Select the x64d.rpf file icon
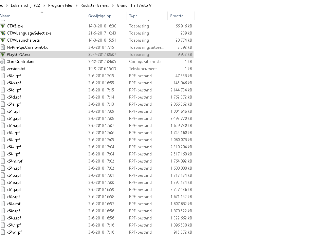330x235 pixels. [x=3, y=97]
